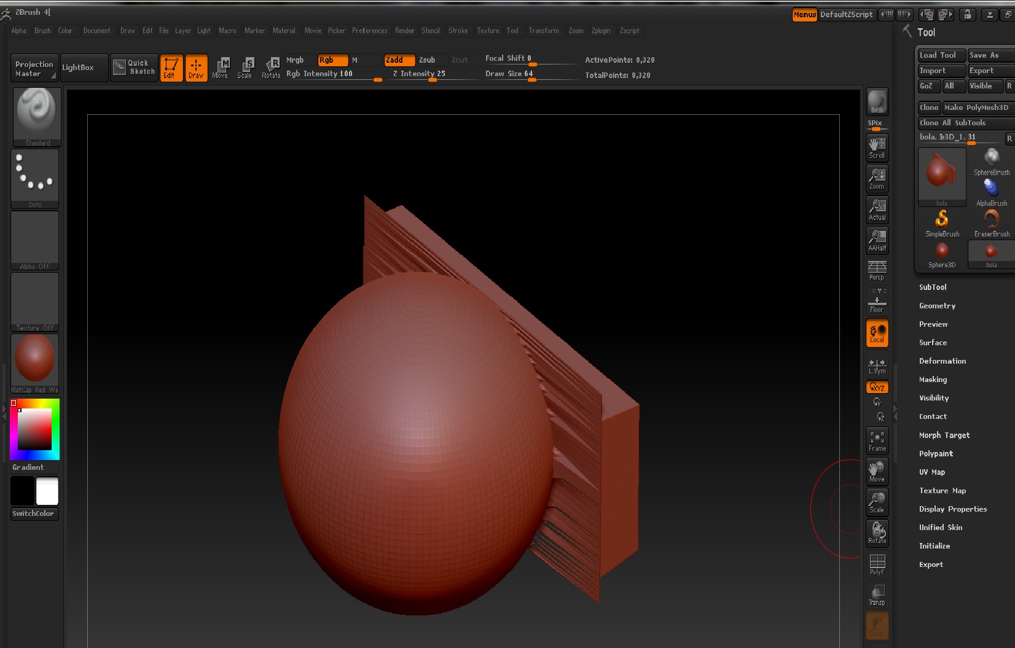The width and height of the screenshot is (1015, 648).
Task: Select the Scroll canvas tool
Action: [x=877, y=147]
